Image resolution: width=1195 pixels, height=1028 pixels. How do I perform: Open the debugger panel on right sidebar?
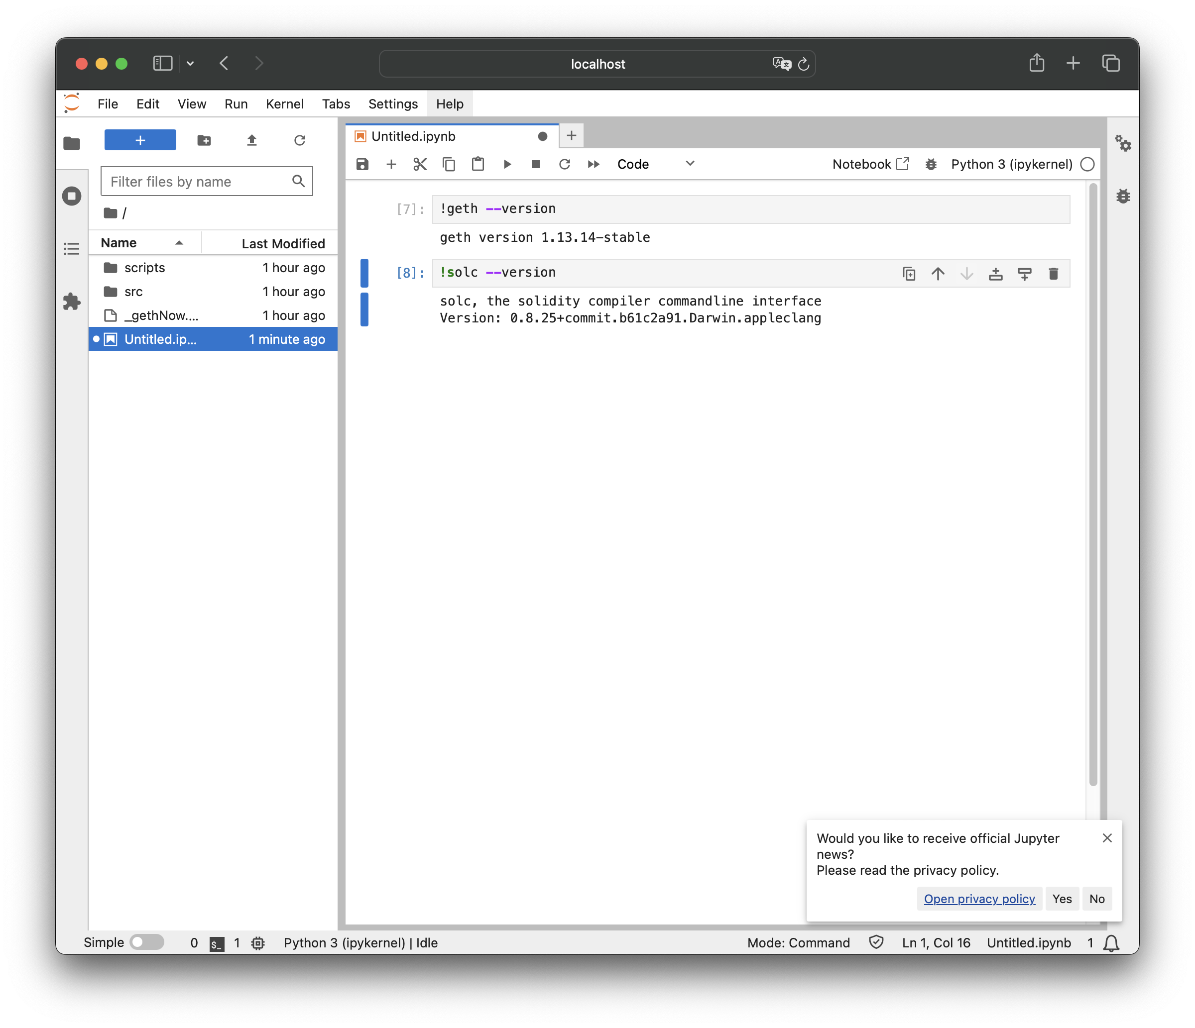coord(1123,196)
